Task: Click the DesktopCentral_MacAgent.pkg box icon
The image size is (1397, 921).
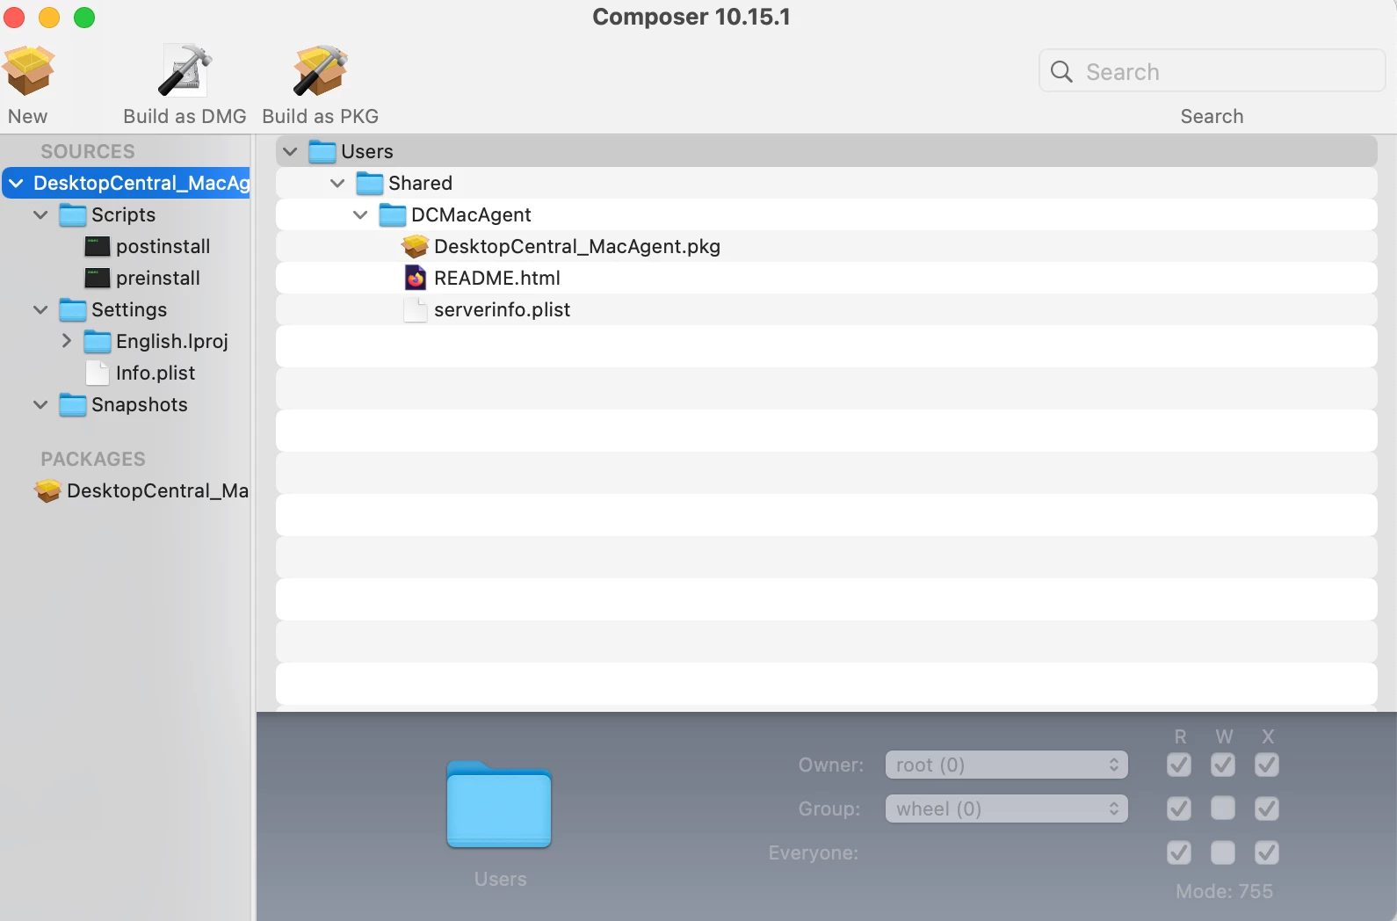Action: click(x=416, y=246)
